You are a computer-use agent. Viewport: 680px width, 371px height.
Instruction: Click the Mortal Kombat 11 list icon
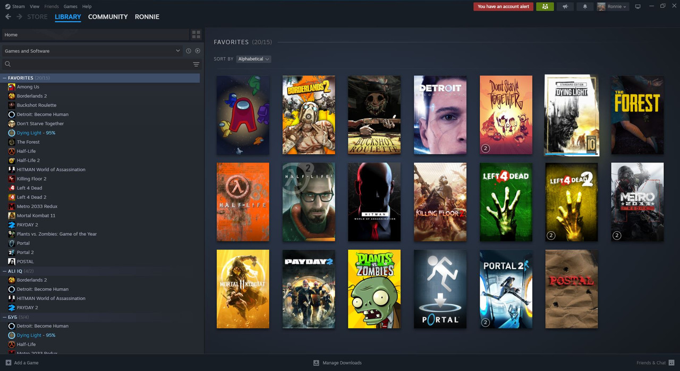(12, 215)
